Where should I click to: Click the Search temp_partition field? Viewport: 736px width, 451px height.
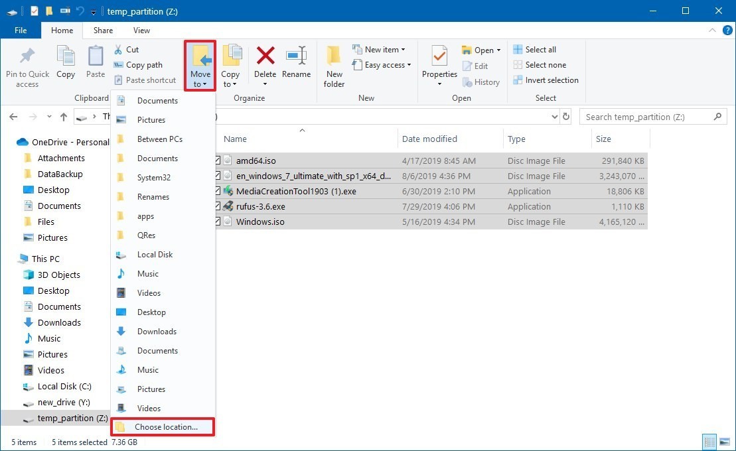point(647,117)
